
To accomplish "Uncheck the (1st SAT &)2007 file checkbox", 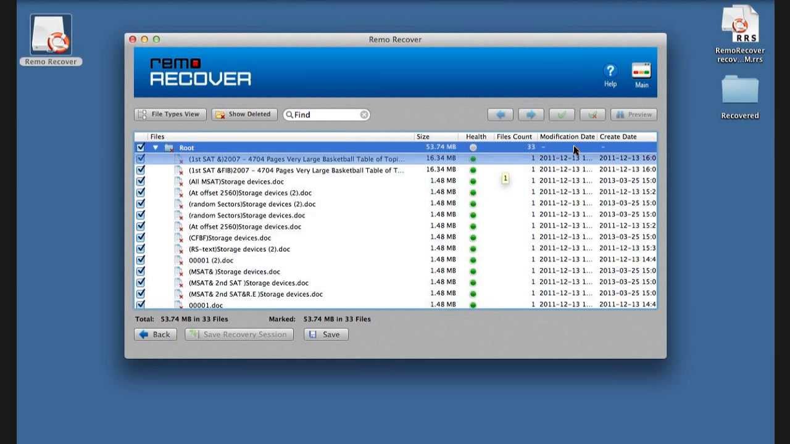I will point(141,158).
